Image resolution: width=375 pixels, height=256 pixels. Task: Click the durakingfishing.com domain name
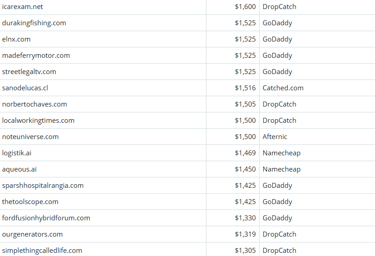click(34, 23)
